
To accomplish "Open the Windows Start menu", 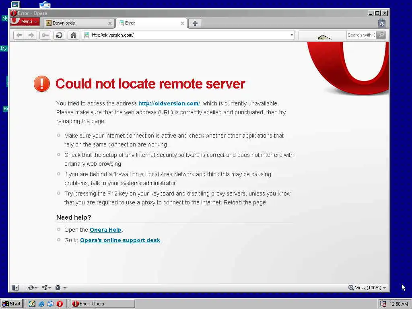I will 12,304.
